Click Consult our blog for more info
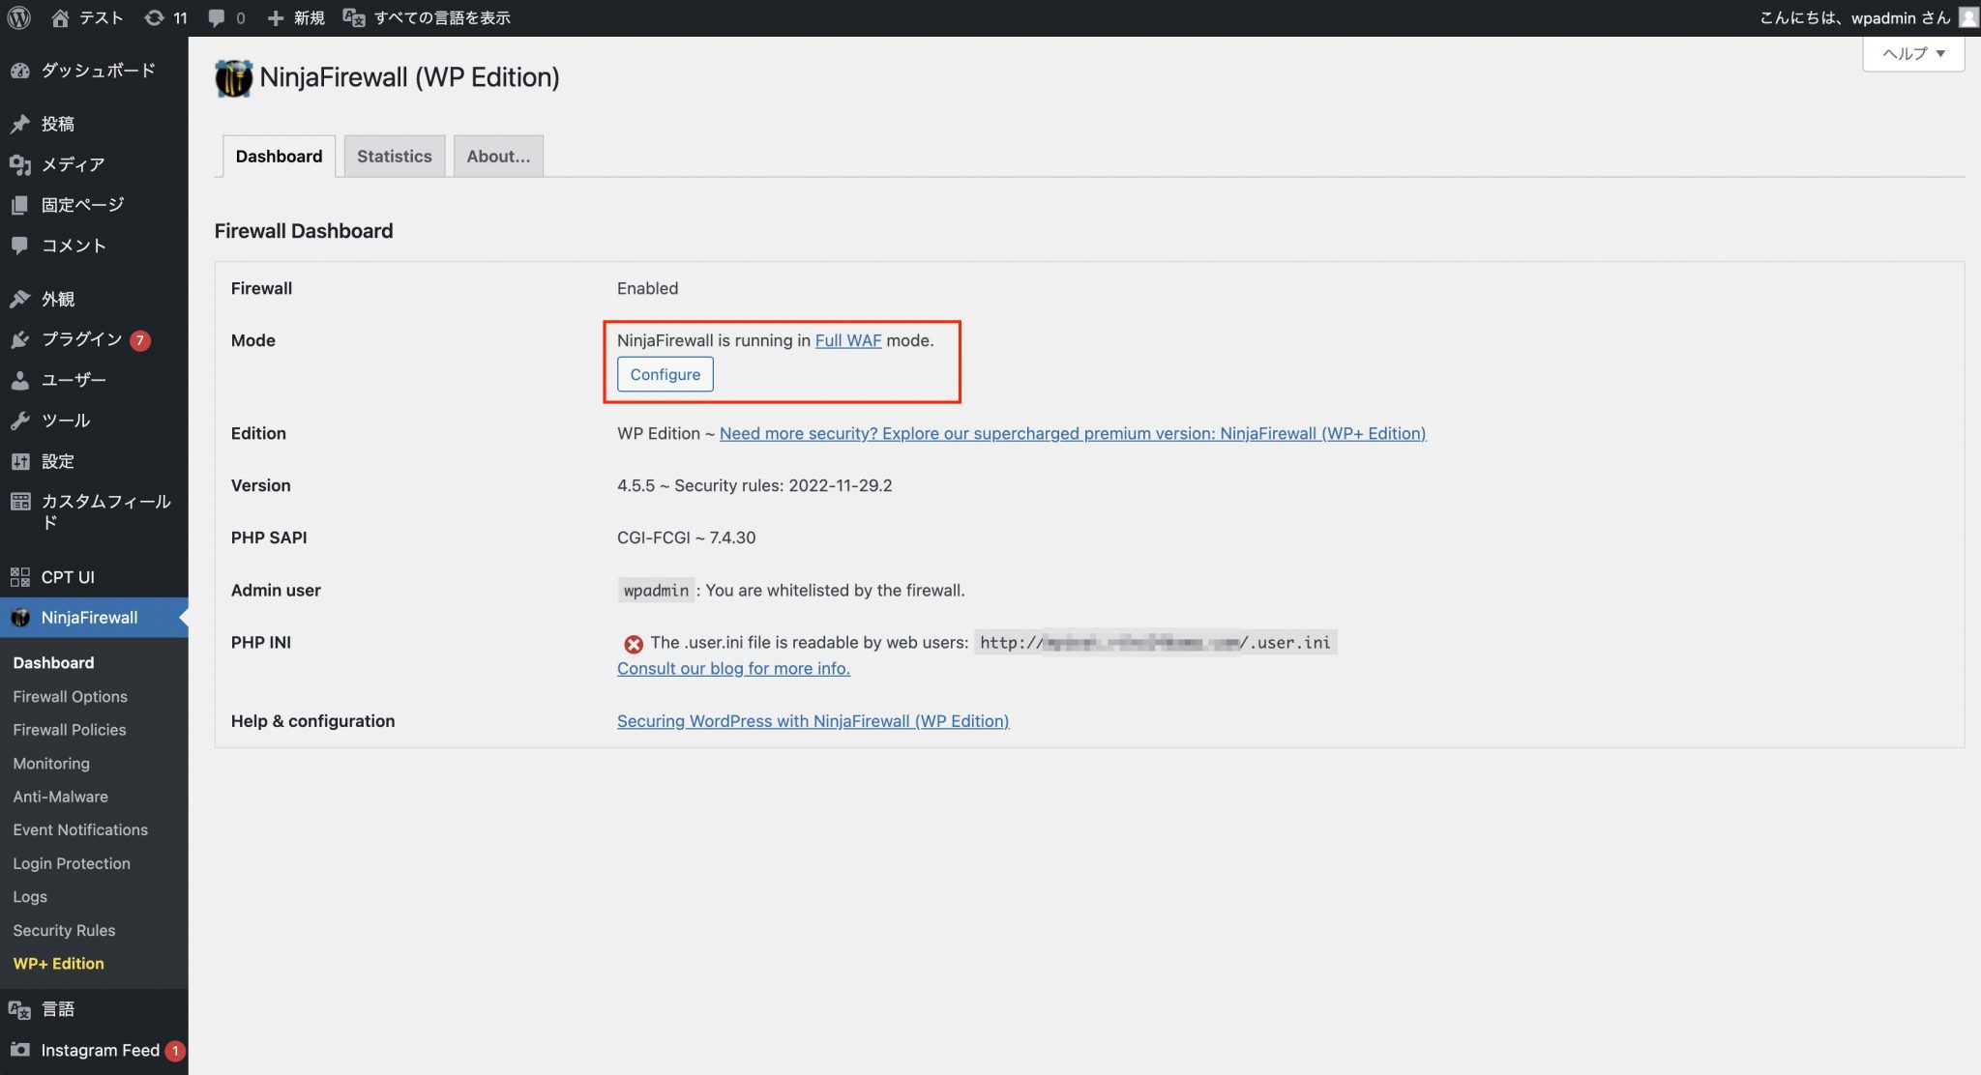Image resolution: width=1981 pixels, height=1075 pixels. [x=733, y=668]
